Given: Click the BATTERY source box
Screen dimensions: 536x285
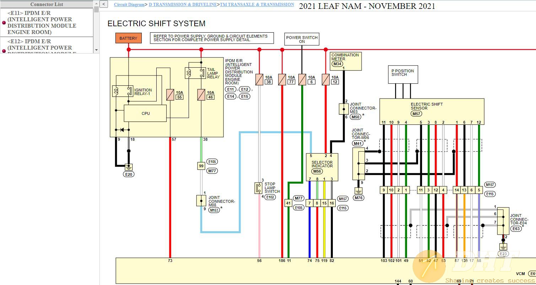Looking at the screenshot, I should tap(128, 38).
